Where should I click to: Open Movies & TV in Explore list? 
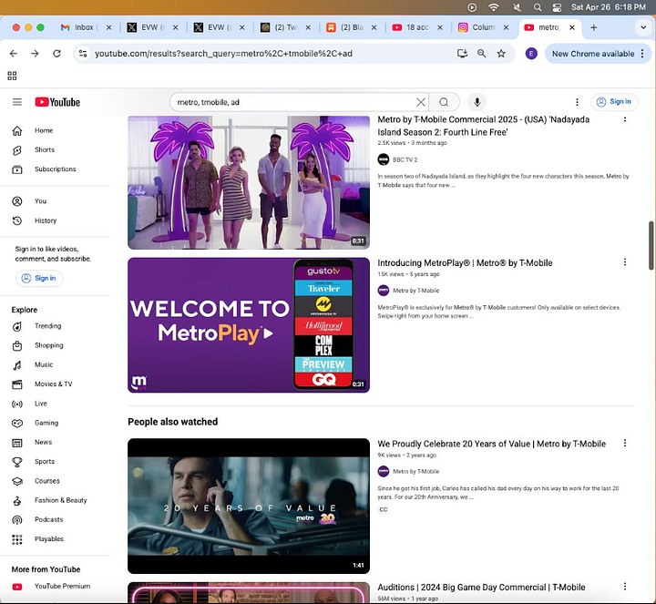(55, 384)
